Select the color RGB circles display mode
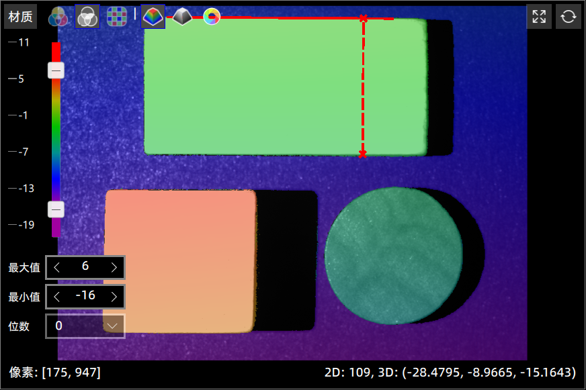This screenshot has width=586, height=390. tap(58, 17)
